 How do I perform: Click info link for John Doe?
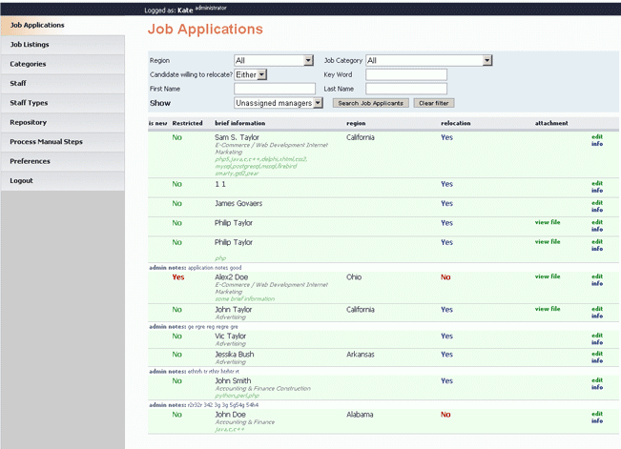(x=596, y=420)
